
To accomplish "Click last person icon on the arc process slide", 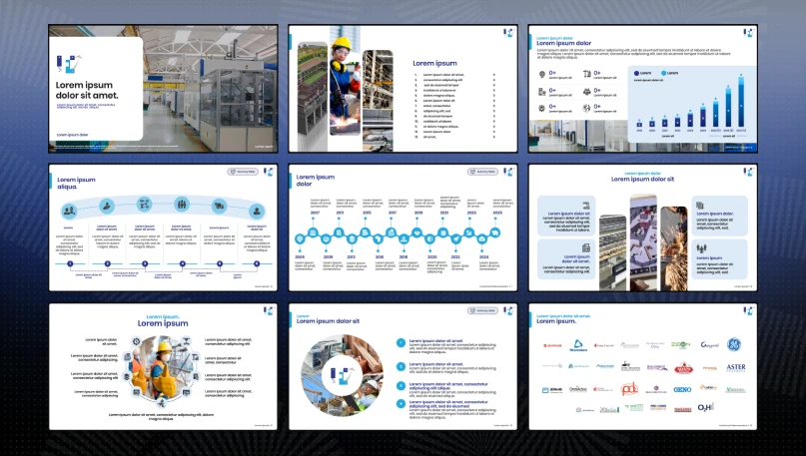I will [257, 211].
